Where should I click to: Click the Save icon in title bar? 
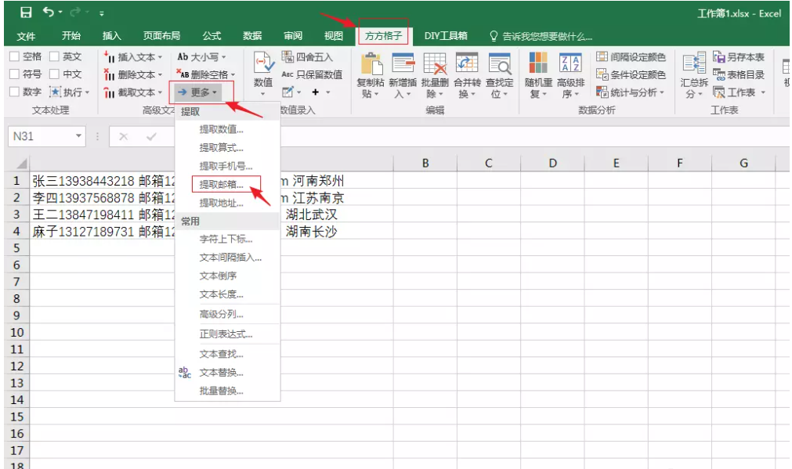pyautogui.click(x=26, y=13)
